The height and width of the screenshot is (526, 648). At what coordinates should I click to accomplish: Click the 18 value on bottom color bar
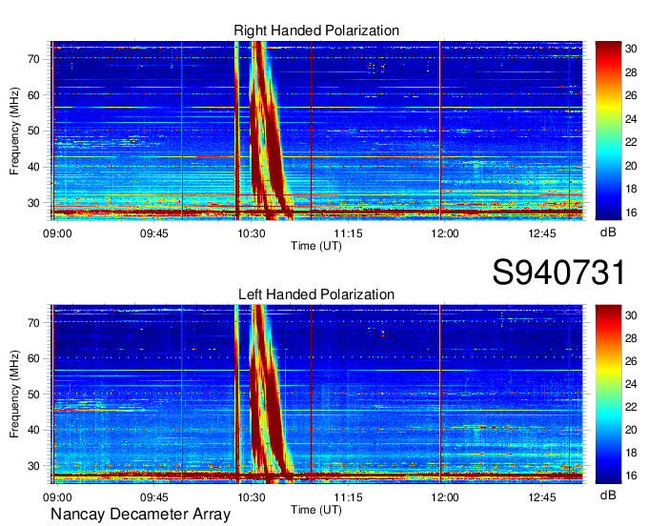631,453
